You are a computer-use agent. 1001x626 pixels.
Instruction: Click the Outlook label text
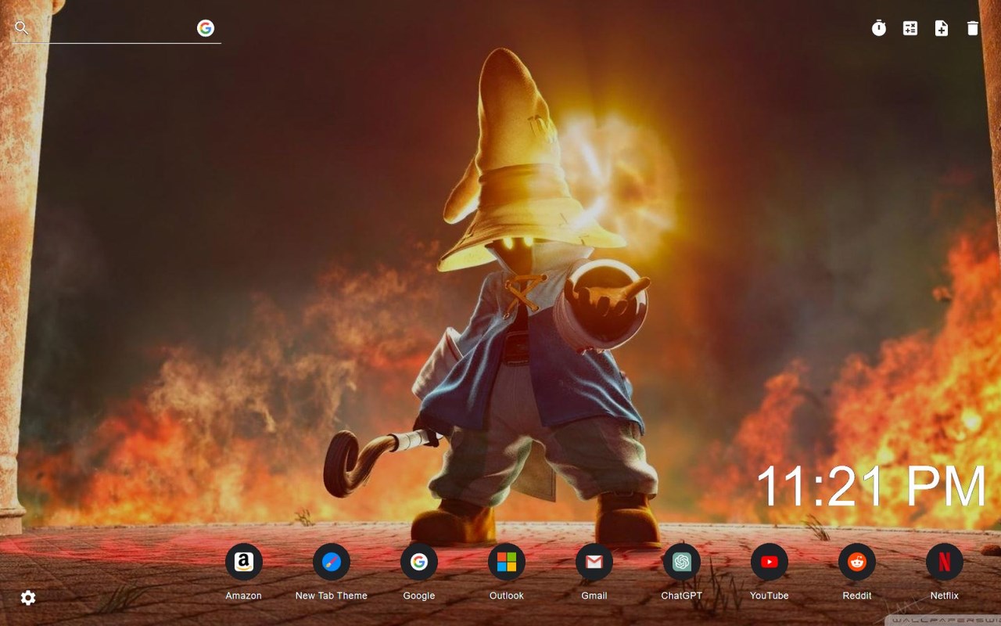507,595
